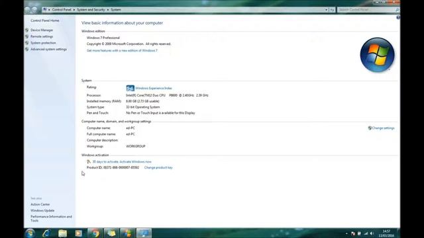Click the 32-bit Operating System text
The image size is (424, 238).
[x=143, y=107]
